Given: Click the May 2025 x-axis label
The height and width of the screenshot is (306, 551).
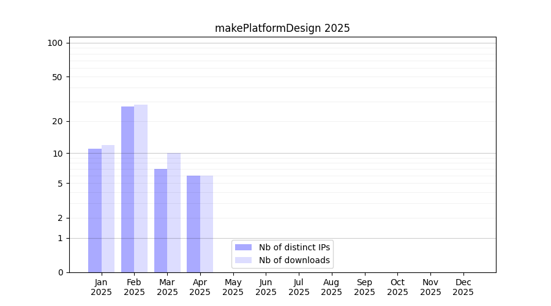Looking at the screenshot, I should 233,287.
